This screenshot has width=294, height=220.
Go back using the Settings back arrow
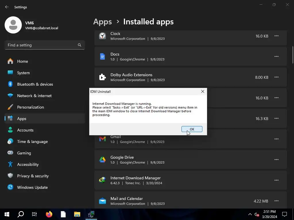[x=7, y=7]
